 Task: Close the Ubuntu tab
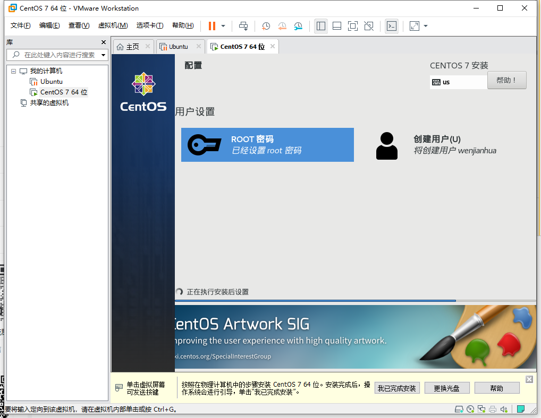[x=199, y=46]
